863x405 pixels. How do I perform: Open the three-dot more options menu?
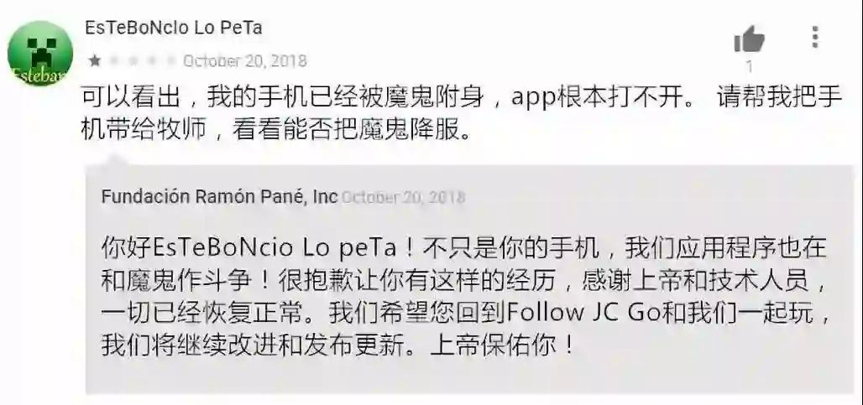click(x=815, y=38)
